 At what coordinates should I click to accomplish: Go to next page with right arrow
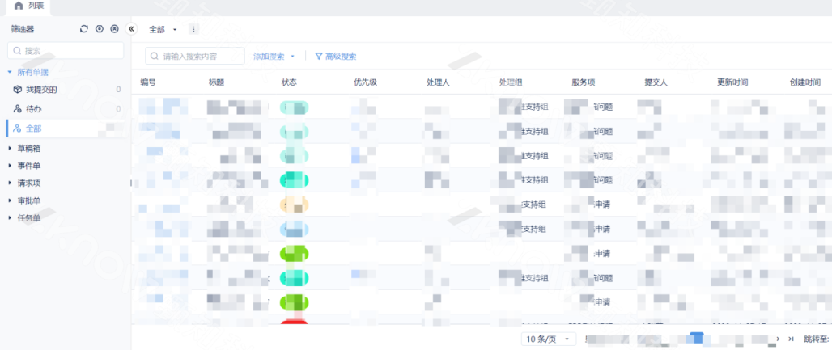779,339
